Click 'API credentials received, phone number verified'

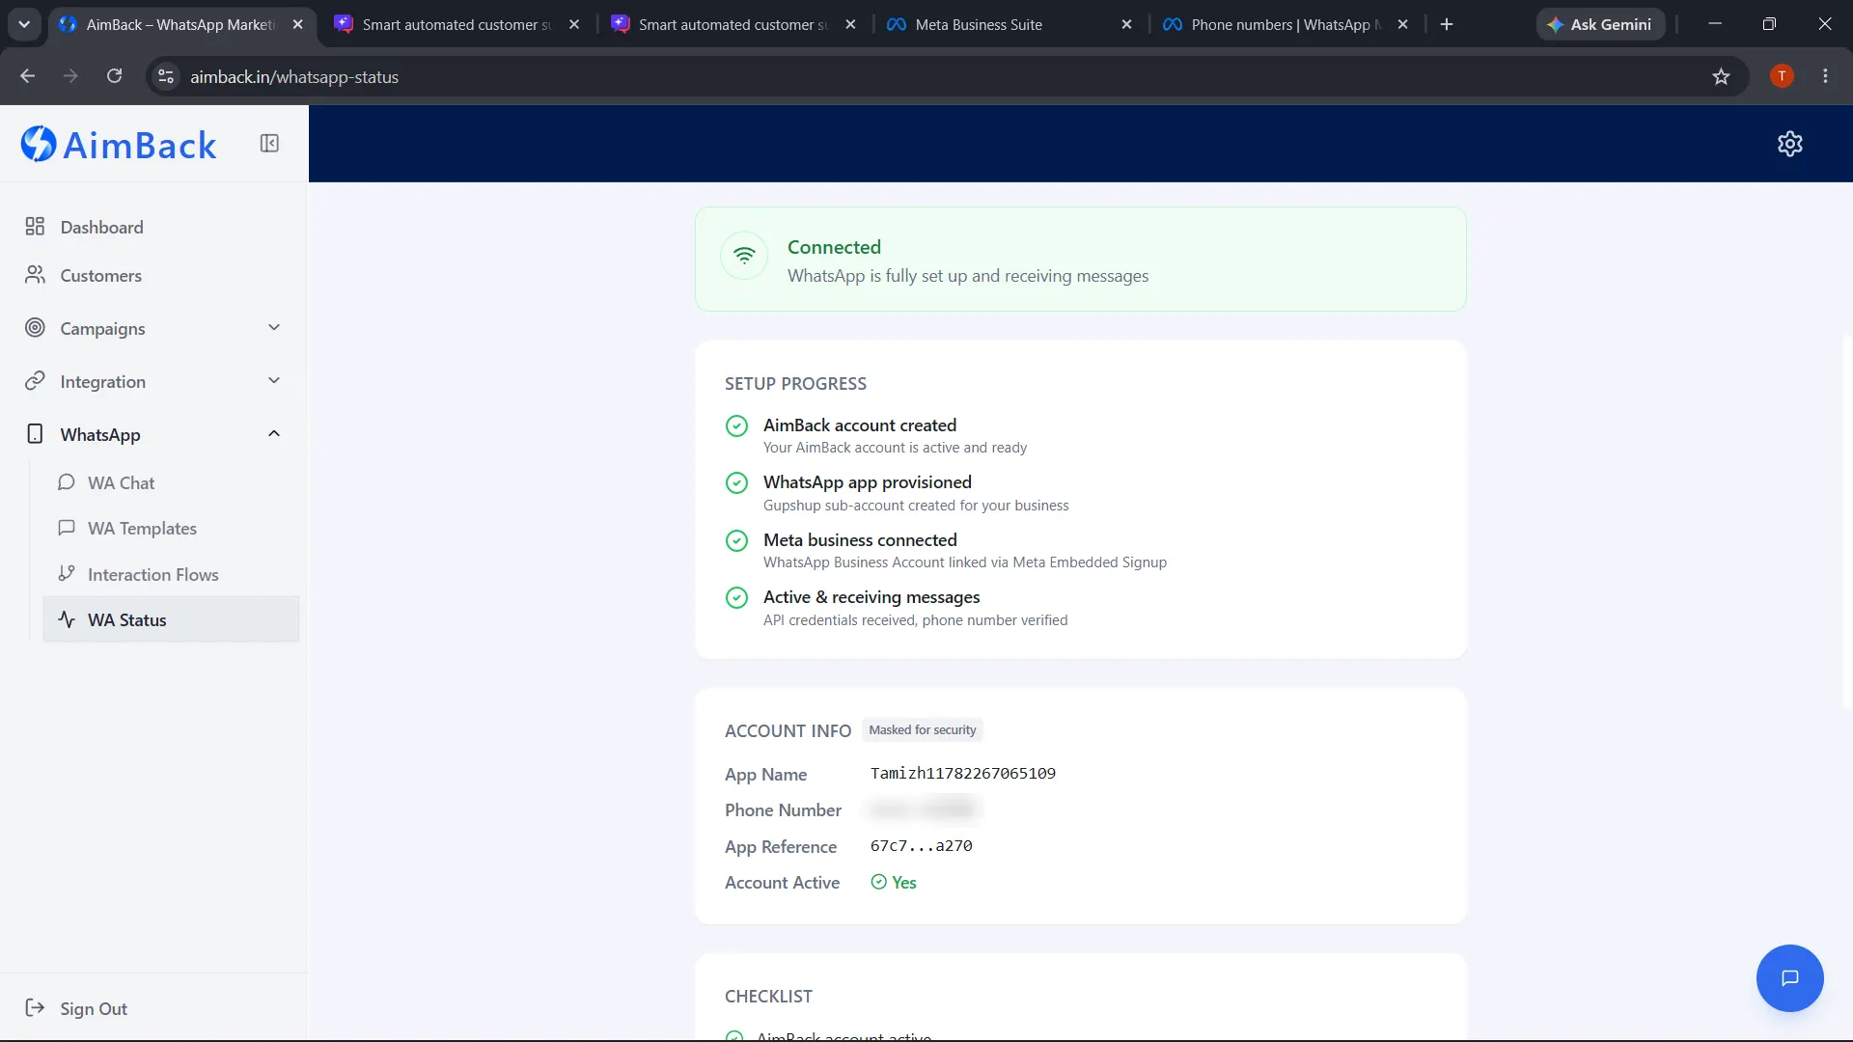pyautogui.click(x=915, y=620)
